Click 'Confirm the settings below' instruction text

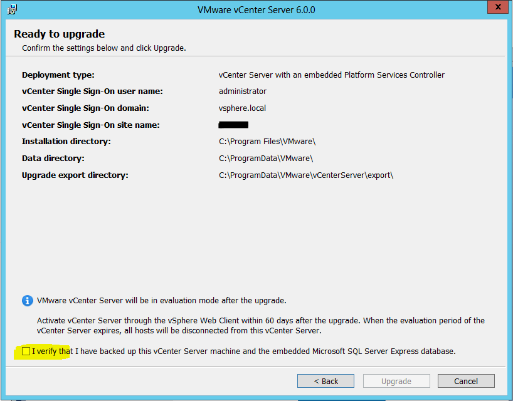pos(104,48)
